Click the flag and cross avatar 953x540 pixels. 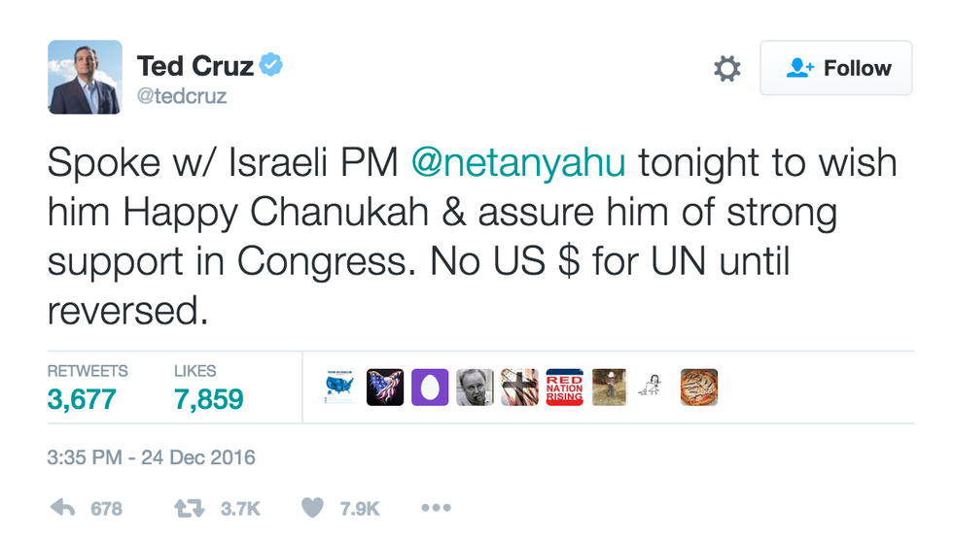click(519, 387)
